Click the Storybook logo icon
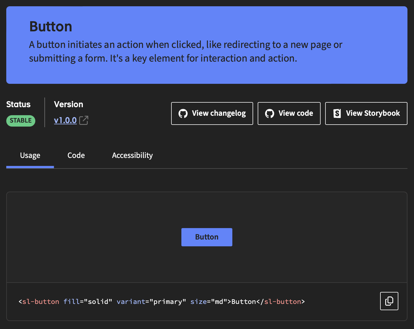The height and width of the screenshot is (329, 414). (x=337, y=113)
